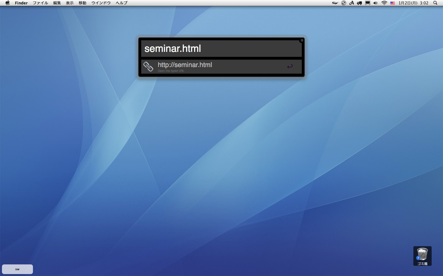Open the ヘルプ menu
Screen dimensions: 443x276
(x=122, y=3)
